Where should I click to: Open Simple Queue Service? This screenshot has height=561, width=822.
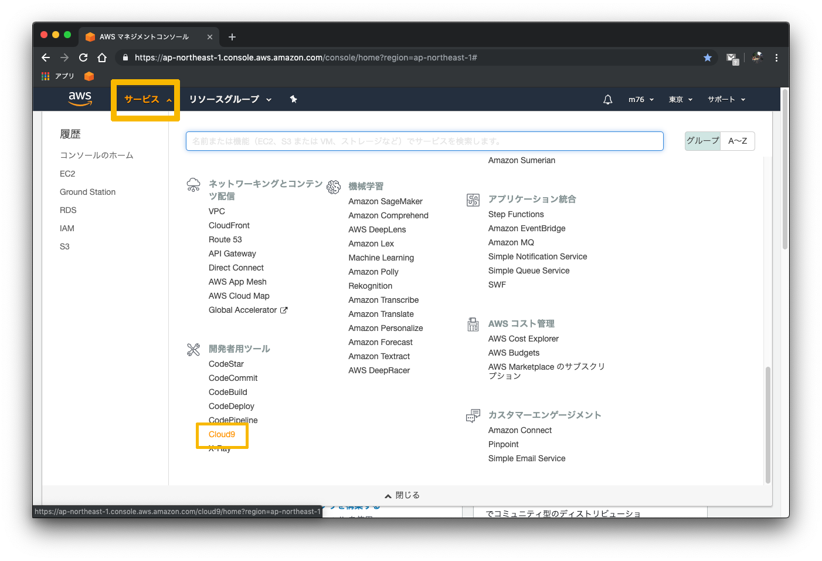point(529,271)
